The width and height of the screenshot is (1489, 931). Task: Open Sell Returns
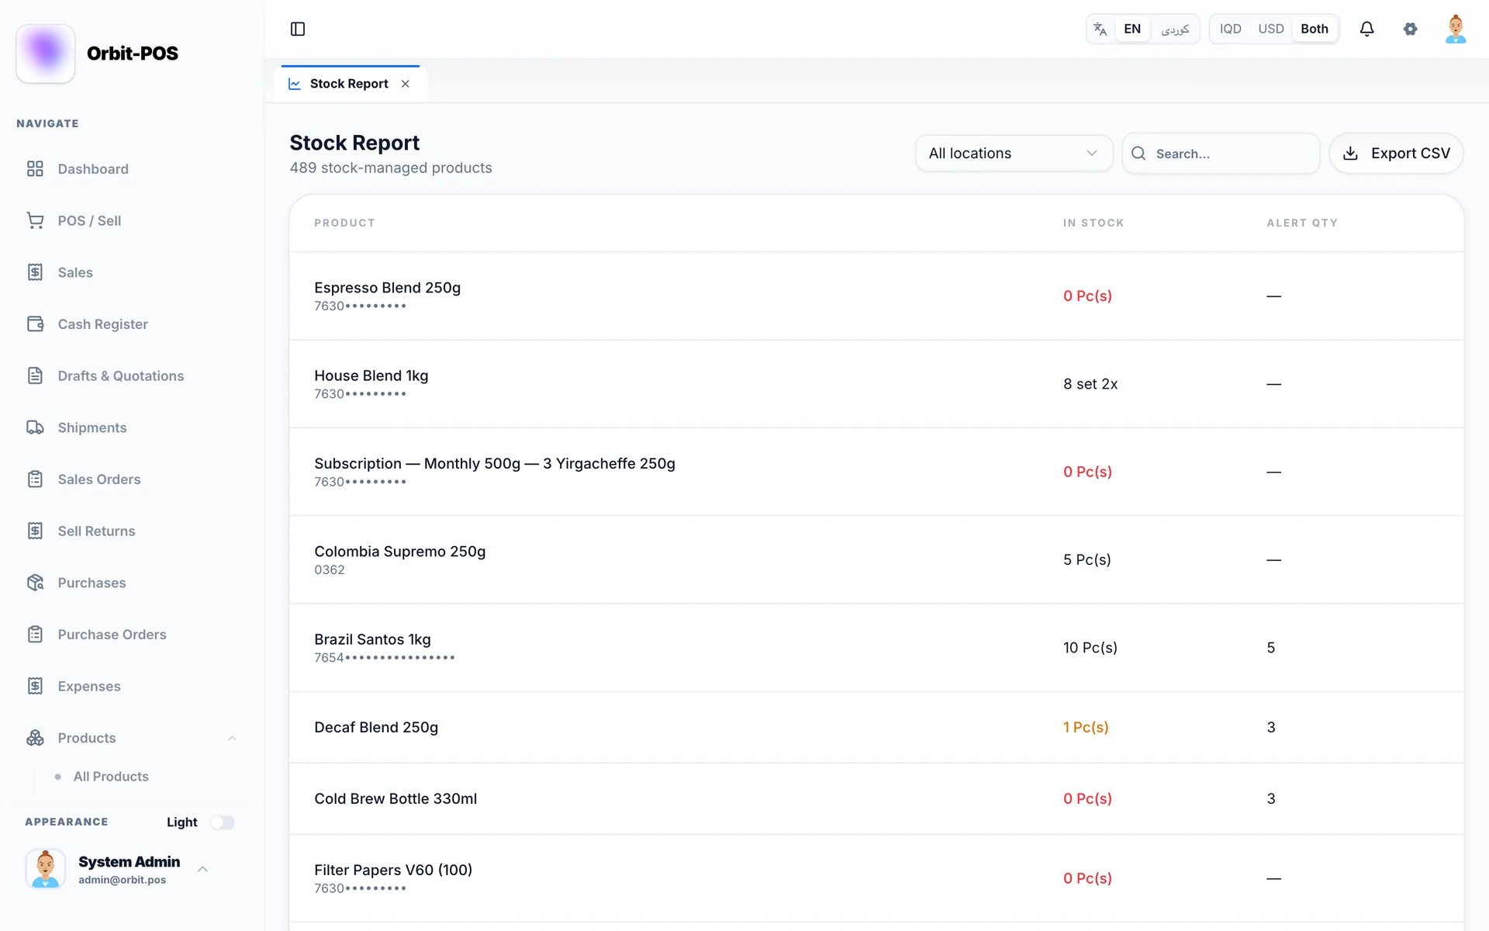tap(96, 531)
